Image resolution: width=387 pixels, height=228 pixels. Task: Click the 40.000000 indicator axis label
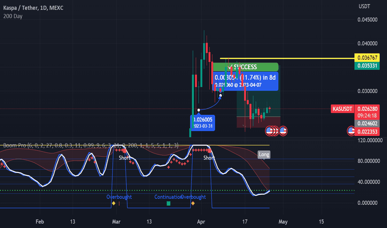(368, 182)
